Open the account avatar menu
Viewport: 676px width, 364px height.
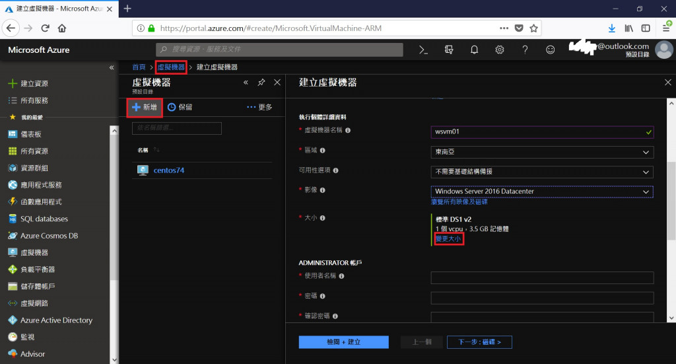pyautogui.click(x=664, y=50)
